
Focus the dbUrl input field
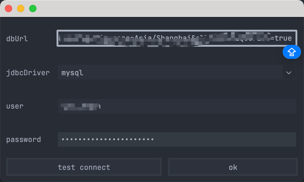coord(177,38)
